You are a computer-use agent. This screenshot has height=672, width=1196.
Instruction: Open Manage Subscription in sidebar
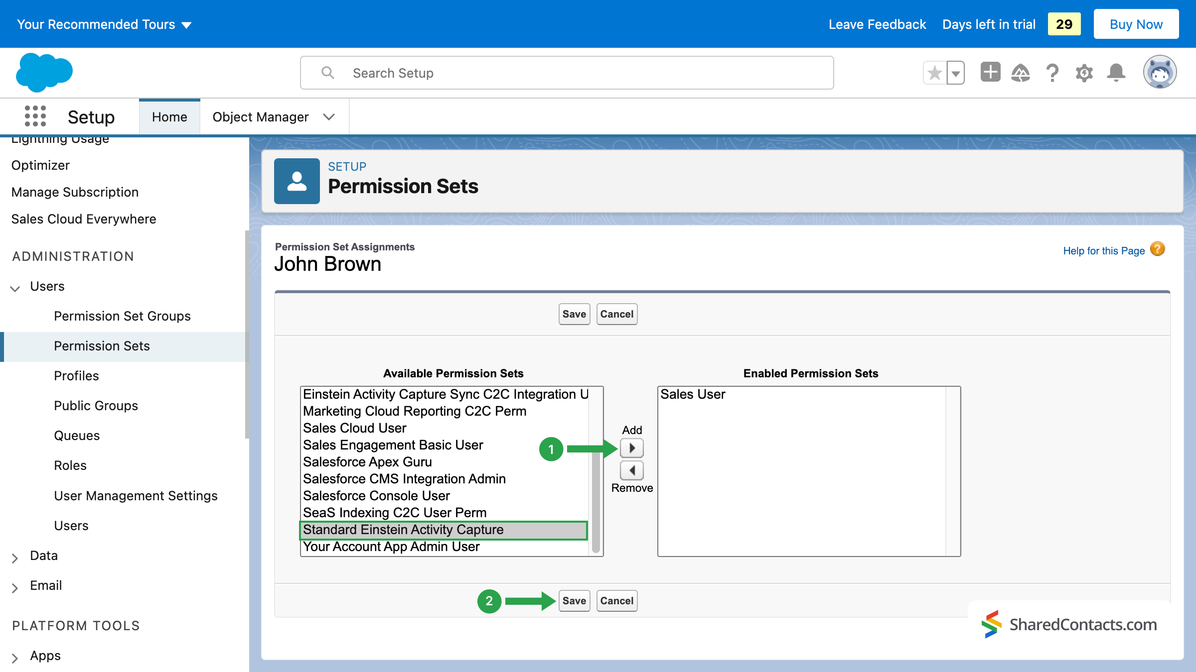pos(75,192)
